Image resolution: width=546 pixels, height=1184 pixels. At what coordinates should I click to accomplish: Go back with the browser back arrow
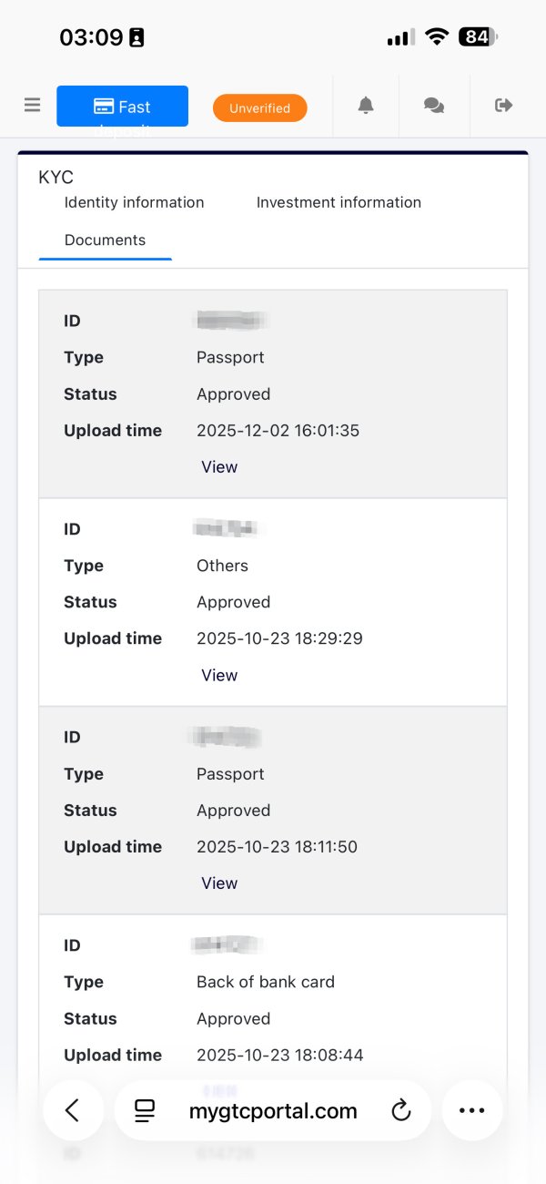click(x=73, y=1110)
